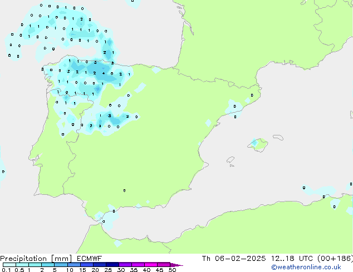This screenshot has width=353, height=272.
Task: Pick the 0.5–1 mm legend swatch
Action: (22, 265)
